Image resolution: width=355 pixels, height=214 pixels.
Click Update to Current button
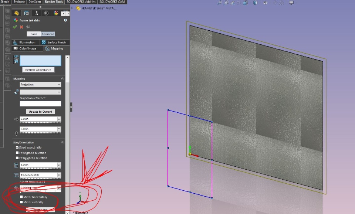point(41,112)
